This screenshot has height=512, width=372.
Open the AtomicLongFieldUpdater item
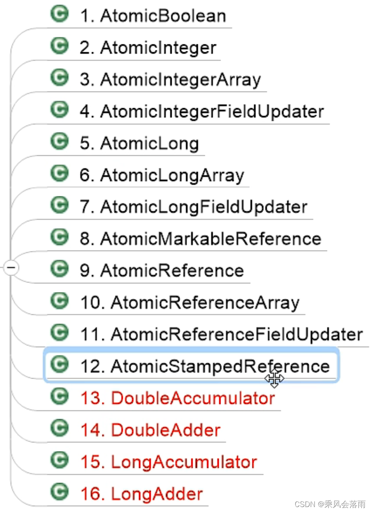[x=194, y=206]
